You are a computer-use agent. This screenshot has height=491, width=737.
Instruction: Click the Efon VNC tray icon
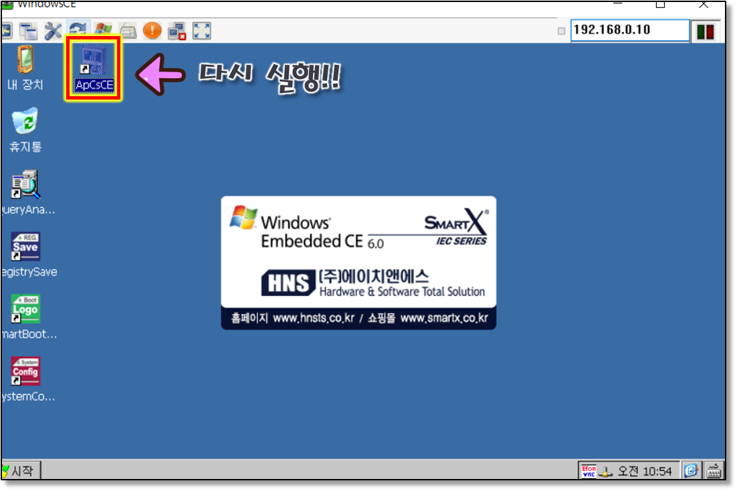tap(588, 471)
